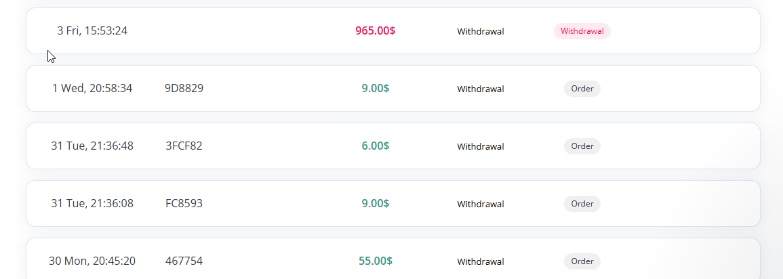Open the 3 Fri, 15:53:24 transaction row
783x279 pixels.
393,31
